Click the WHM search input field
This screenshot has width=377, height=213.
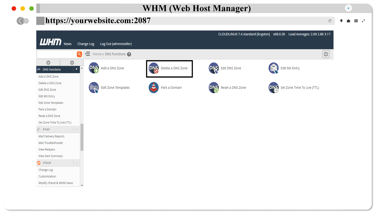click(57, 54)
